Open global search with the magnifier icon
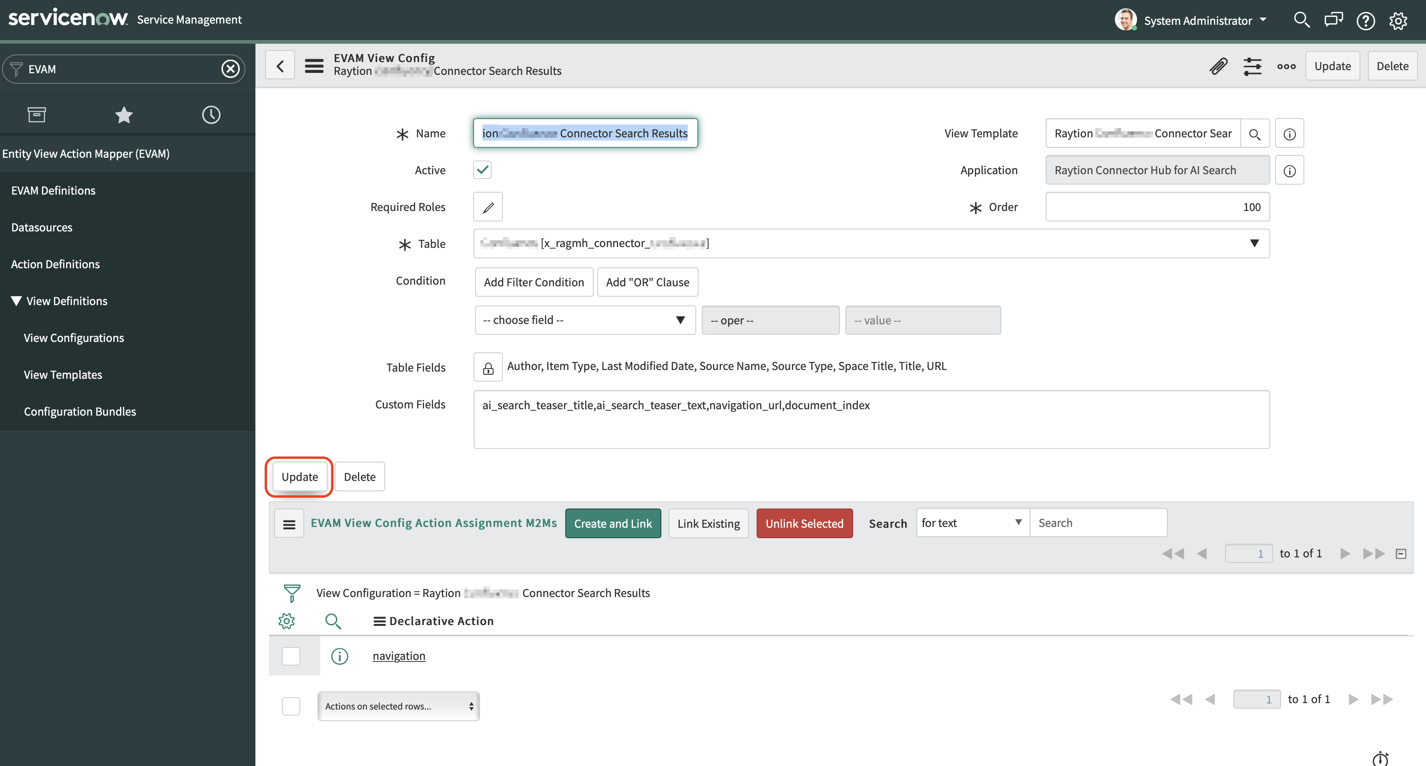The height and width of the screenshot is (766, 1426). tap(1302, 20)
